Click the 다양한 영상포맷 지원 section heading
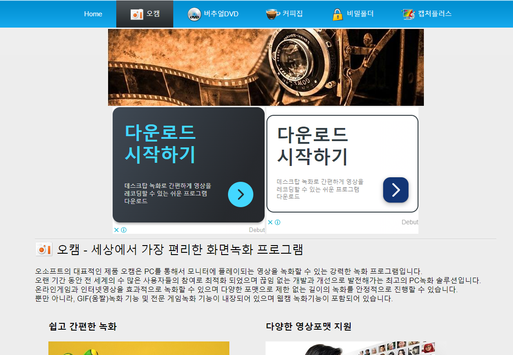The height and width of the screenshot is (355, 513). 309,327
